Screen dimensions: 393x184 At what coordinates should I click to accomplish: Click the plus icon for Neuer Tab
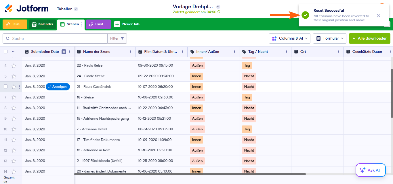tap(117, 24)
